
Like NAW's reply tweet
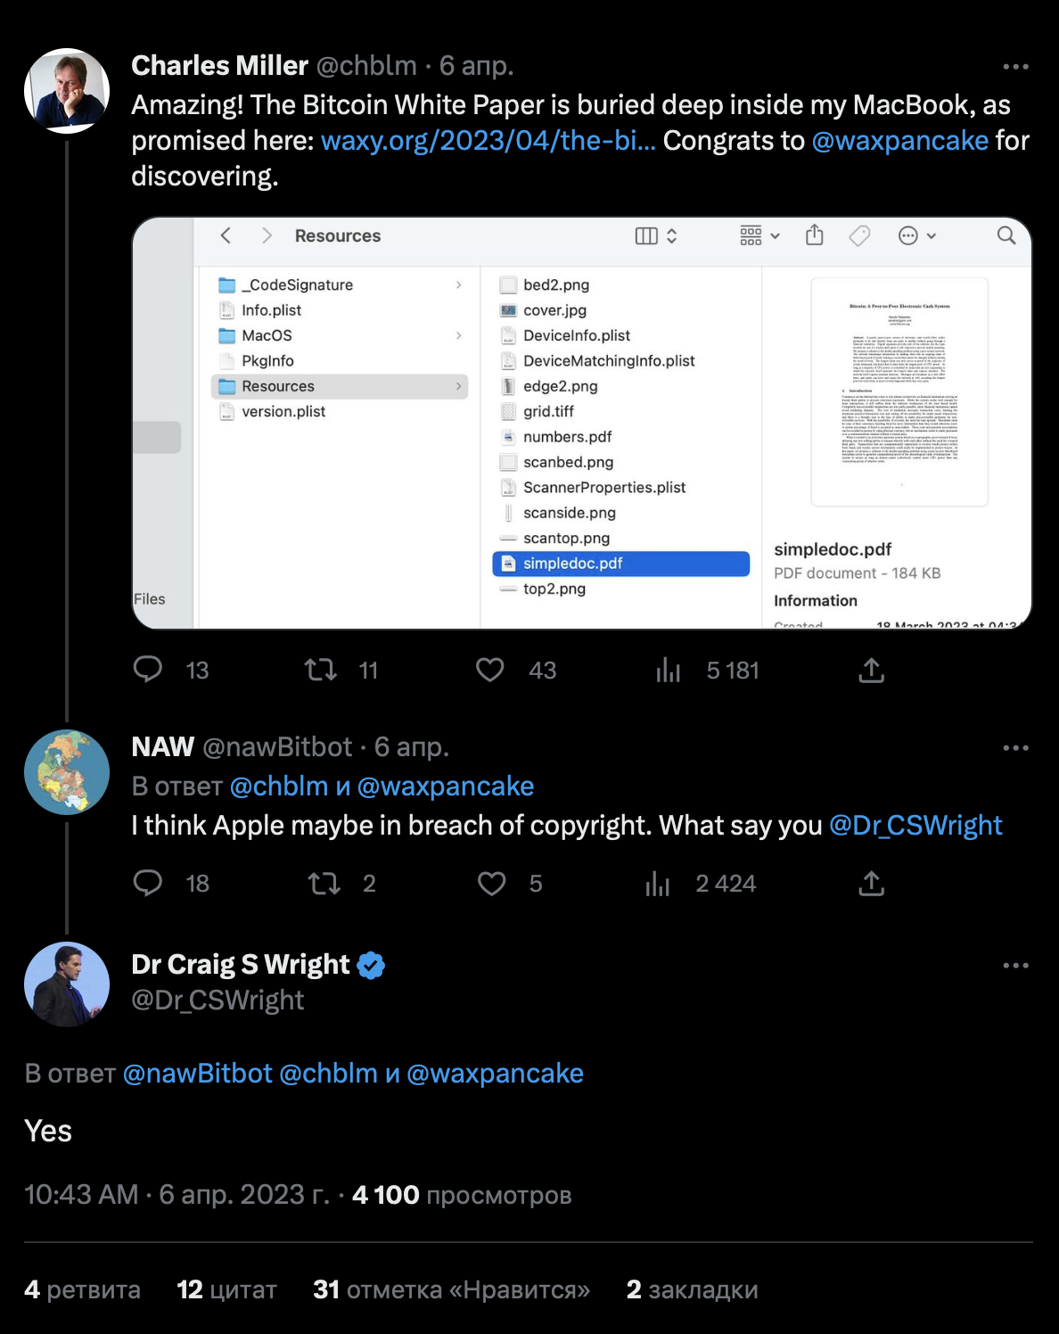tap(492, 883)
